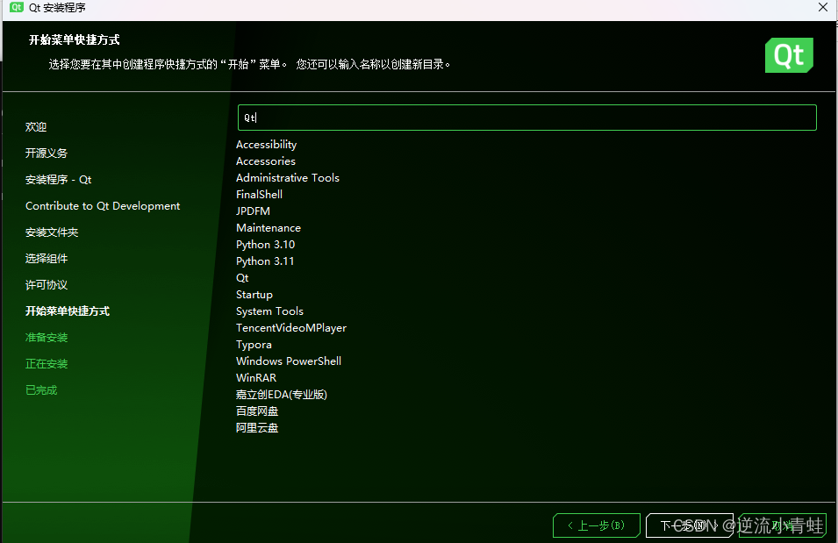838x543 pixels.
Task: Click the 已完成 sidebar step
Action: point(41,390)
